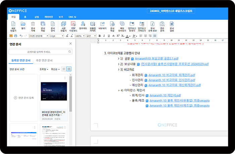Select the 홈 ribbon tab
The image size is (235, 154).
tap(25, 17)
